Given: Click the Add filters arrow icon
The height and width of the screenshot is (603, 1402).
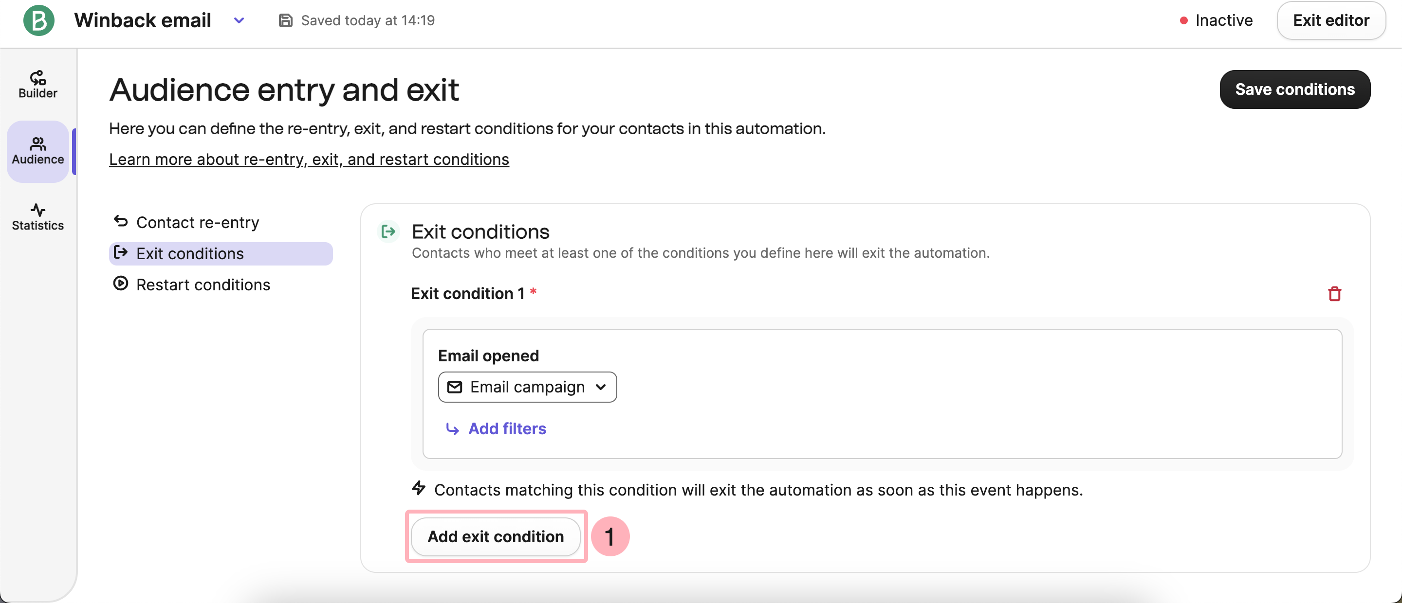Looking at the screenshot, I should coord(452,429).
